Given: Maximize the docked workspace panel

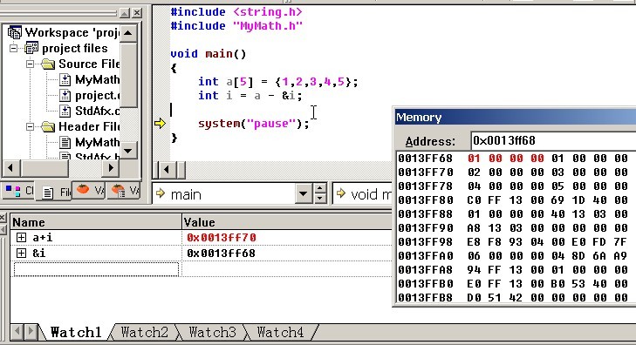Looking at the screenshot, I should pos(125,13).
